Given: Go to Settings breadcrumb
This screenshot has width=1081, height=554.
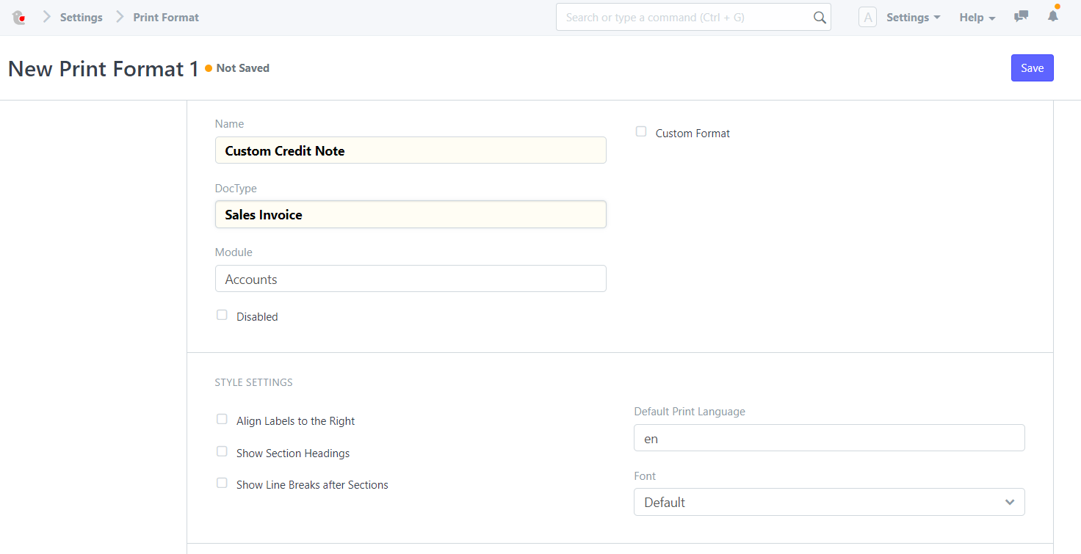Looking at the screenshot, I should coord(81,17).
